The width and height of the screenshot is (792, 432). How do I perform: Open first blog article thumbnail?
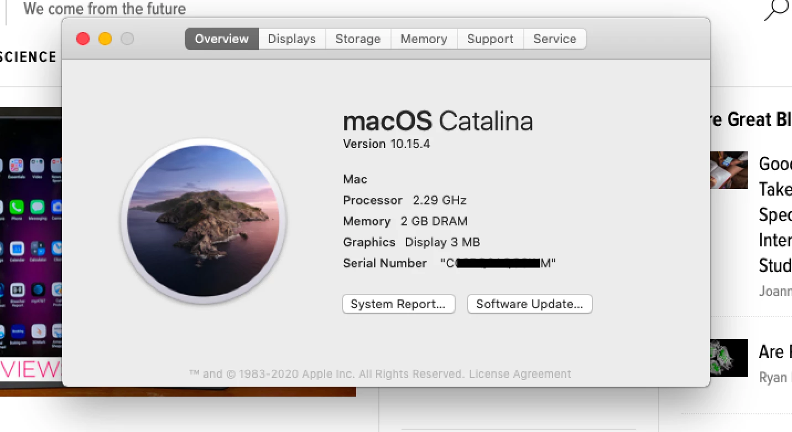728,170
